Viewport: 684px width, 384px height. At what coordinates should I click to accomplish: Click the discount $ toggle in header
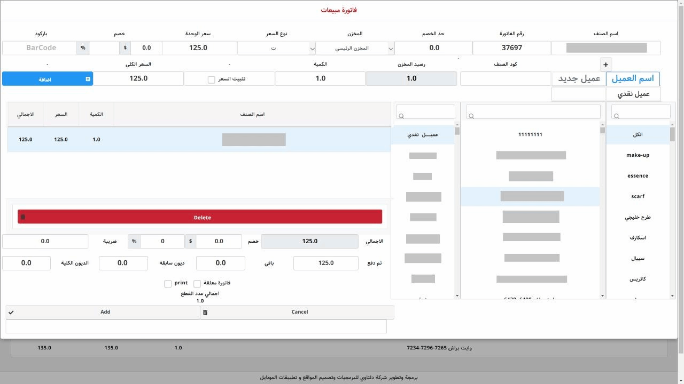[x=125, y=48]
